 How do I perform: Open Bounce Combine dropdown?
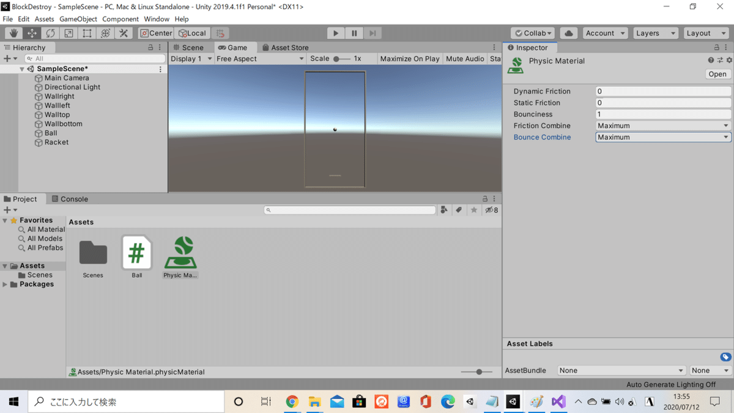663,137
